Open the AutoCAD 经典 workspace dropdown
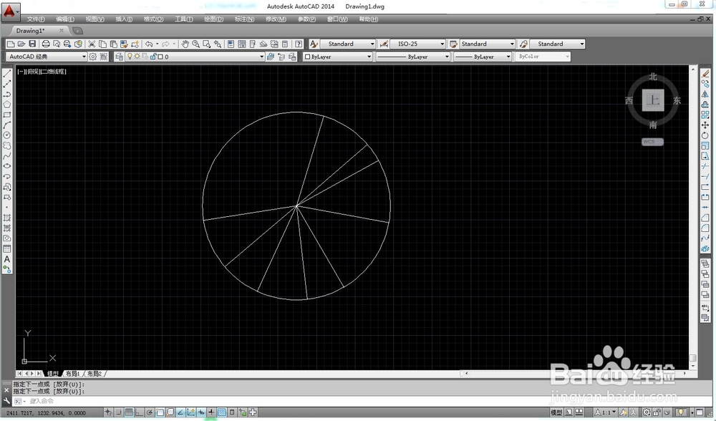 47,57
